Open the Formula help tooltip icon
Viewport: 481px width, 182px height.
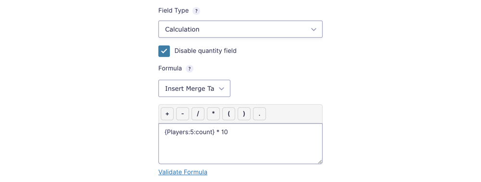(x=190, y=69)
